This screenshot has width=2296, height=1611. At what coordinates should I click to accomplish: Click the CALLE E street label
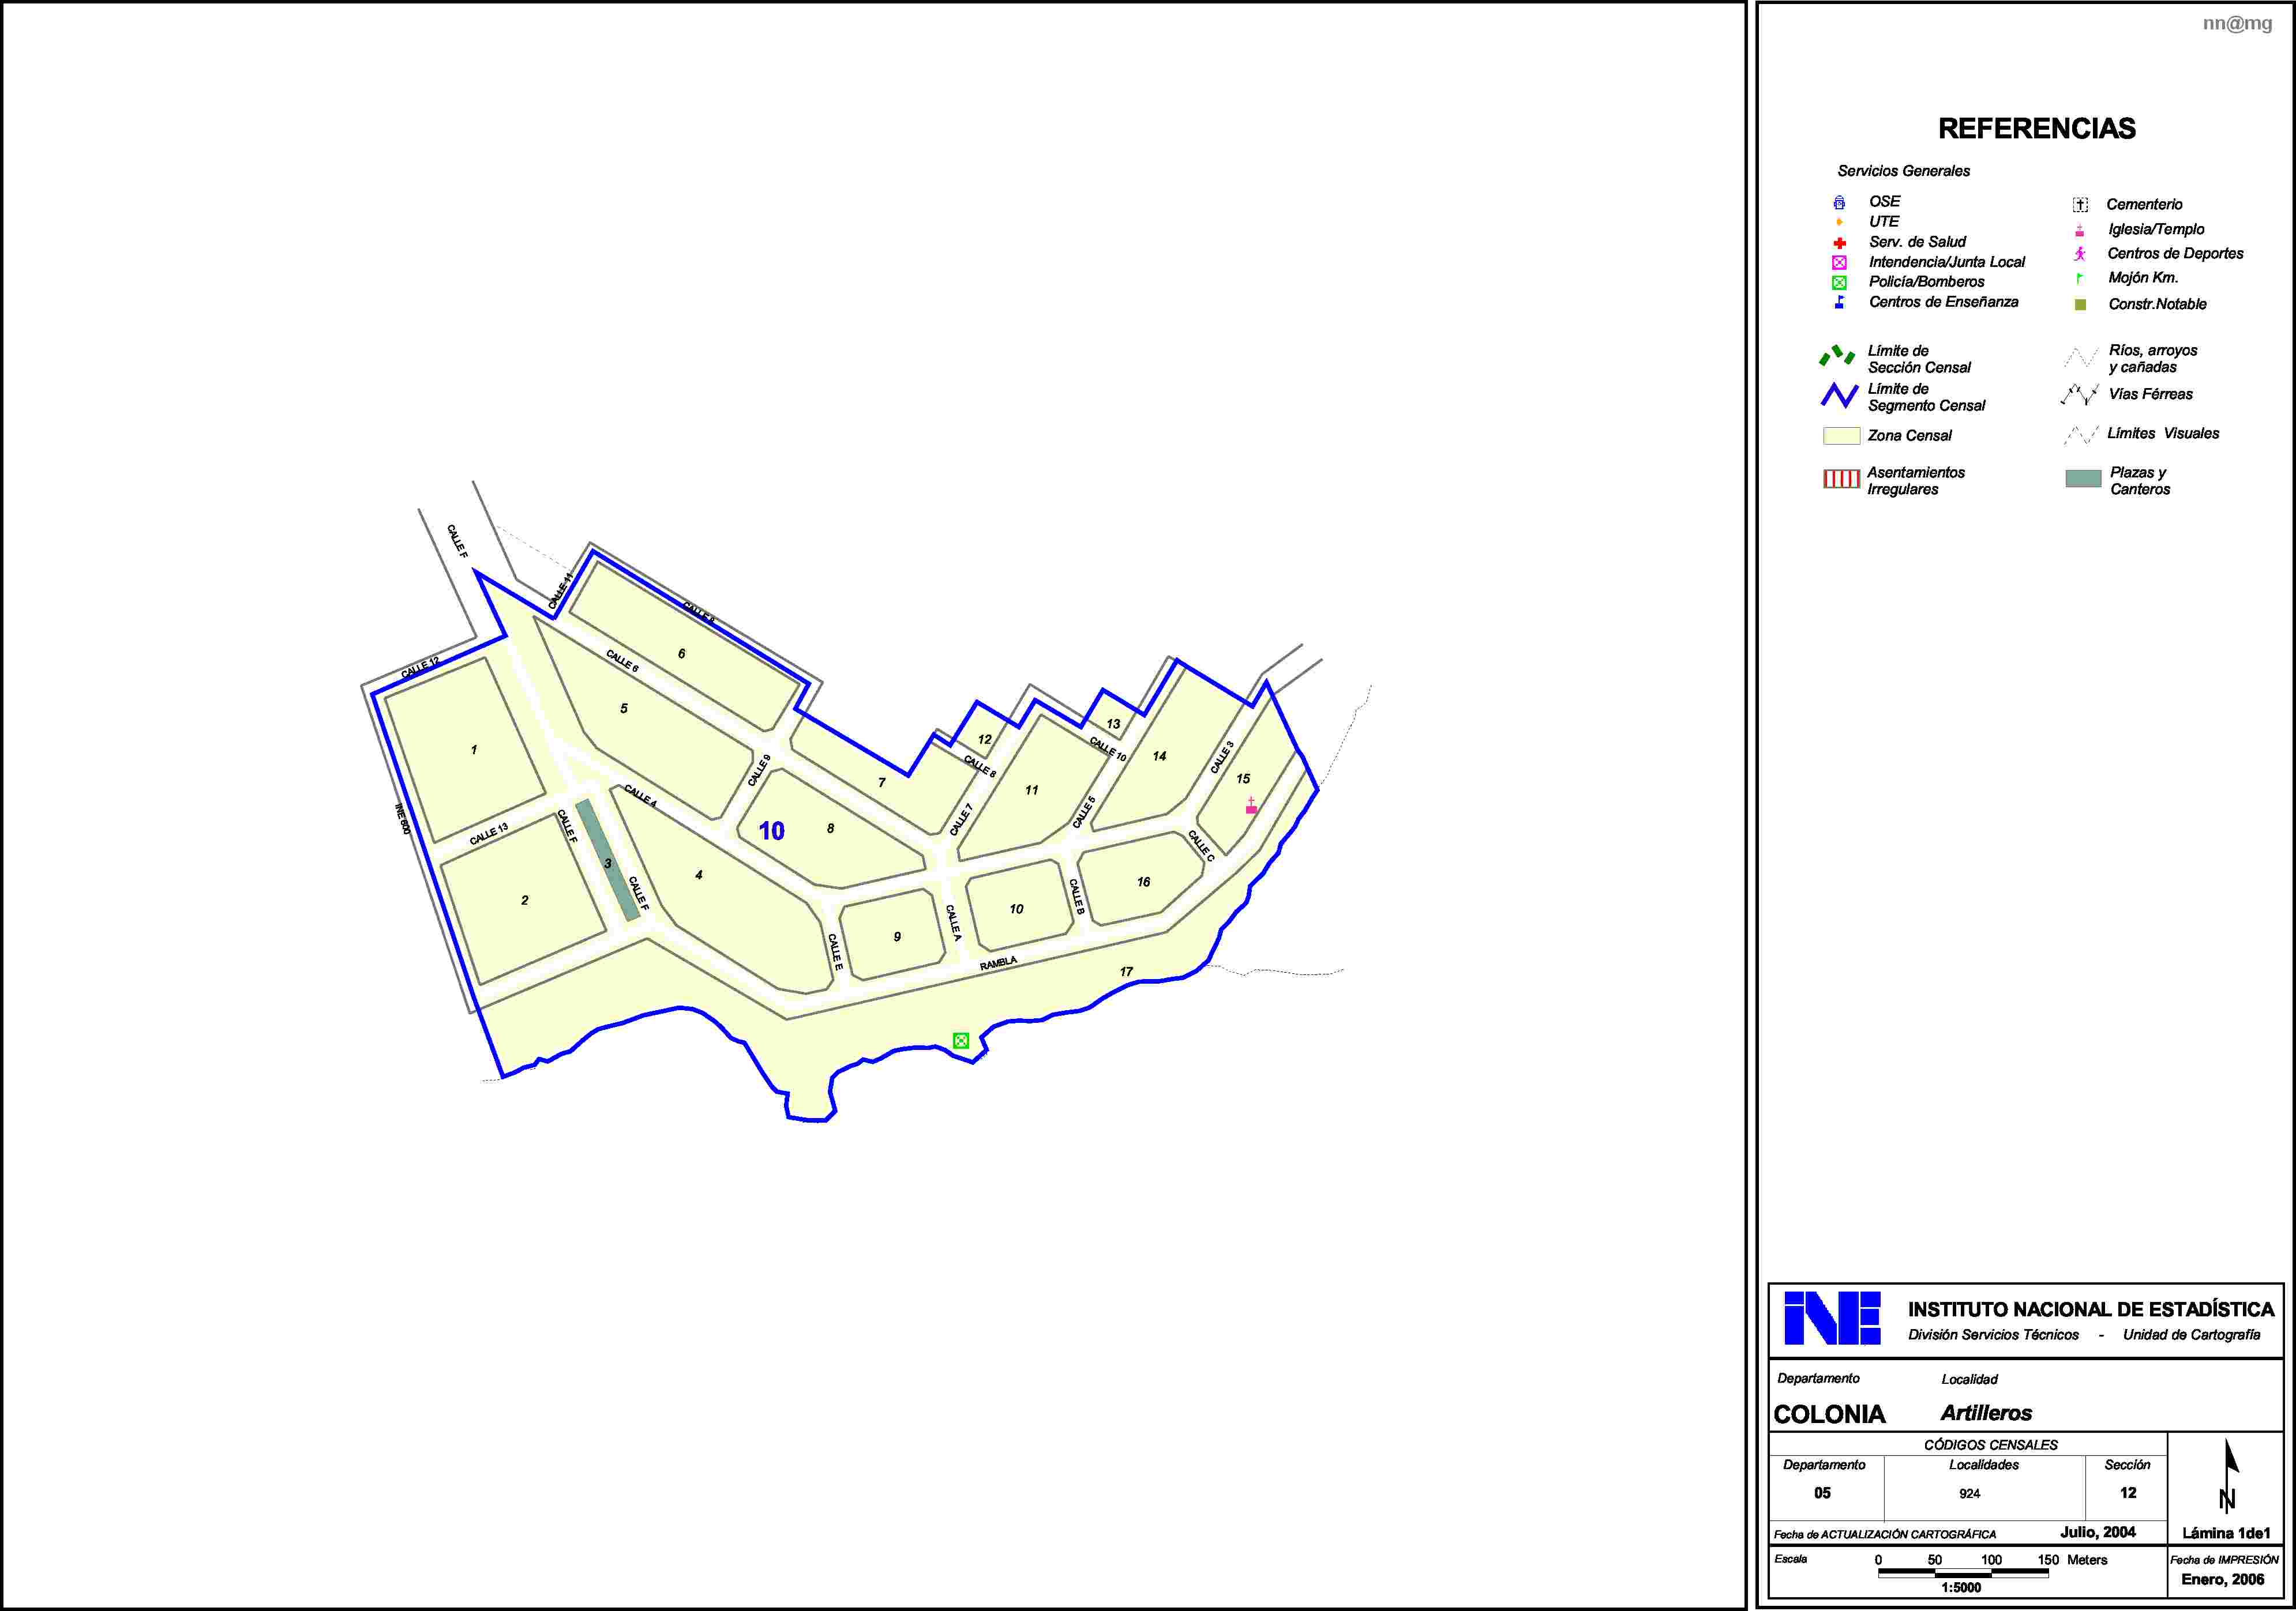click(x=835, y=953)
